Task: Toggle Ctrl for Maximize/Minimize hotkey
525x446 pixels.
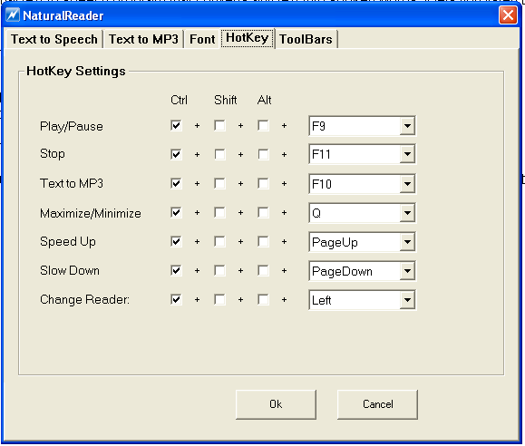Action: pos(176,213)
